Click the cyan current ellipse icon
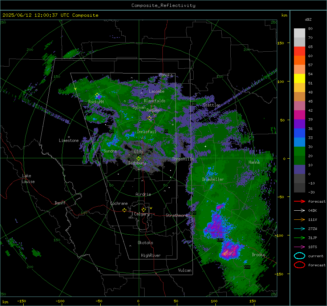Image resolution: width=327 pixels, height=306 pixels. [x=299, y=256]
